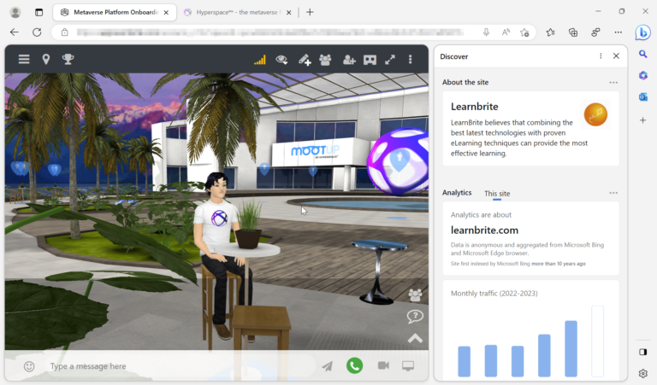657x385 pixels.
Task: Select the This site analytics tab
Action: tap(497, 194)
